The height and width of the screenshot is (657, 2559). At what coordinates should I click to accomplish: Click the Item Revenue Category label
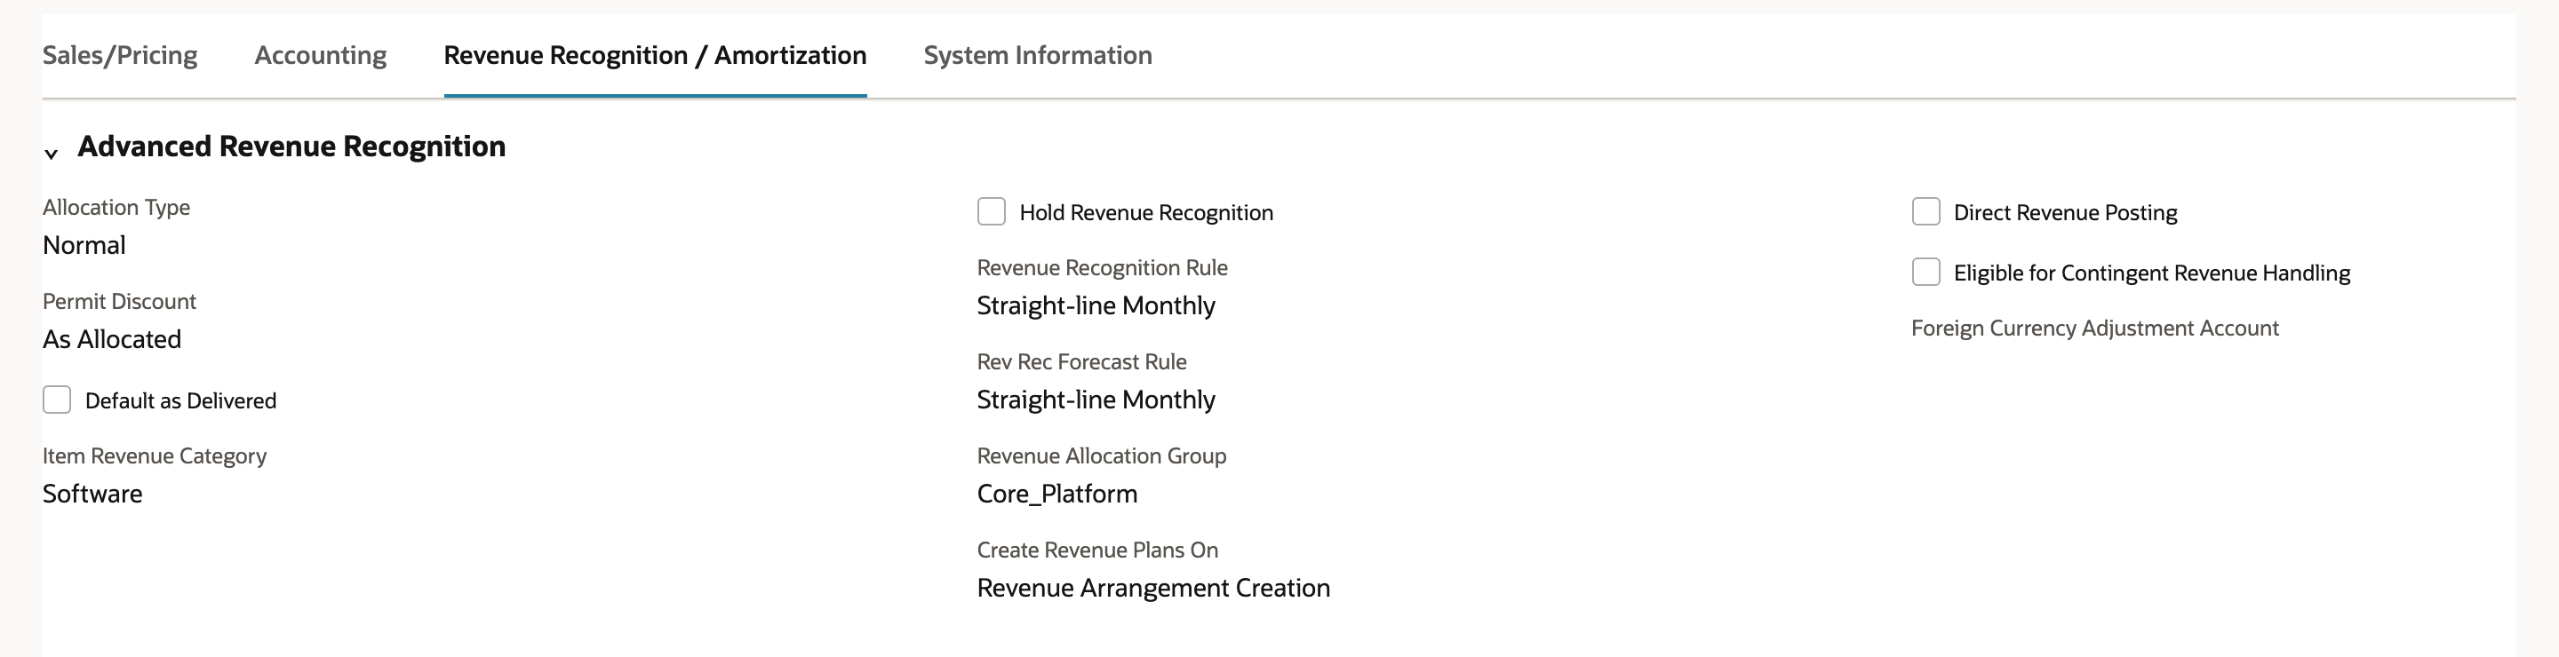click(155, 456)
